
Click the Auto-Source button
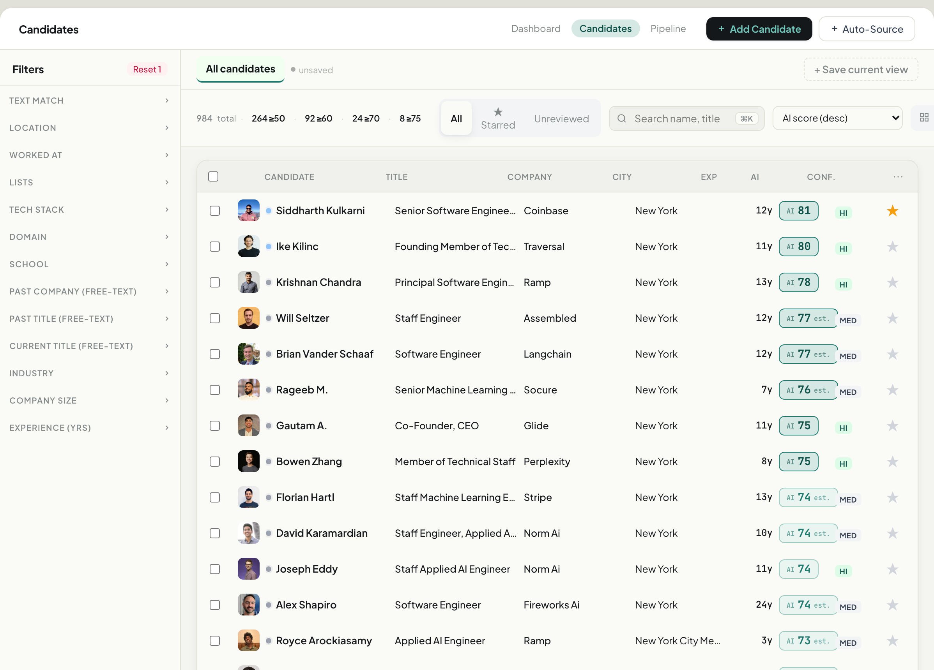click(867, 29)
